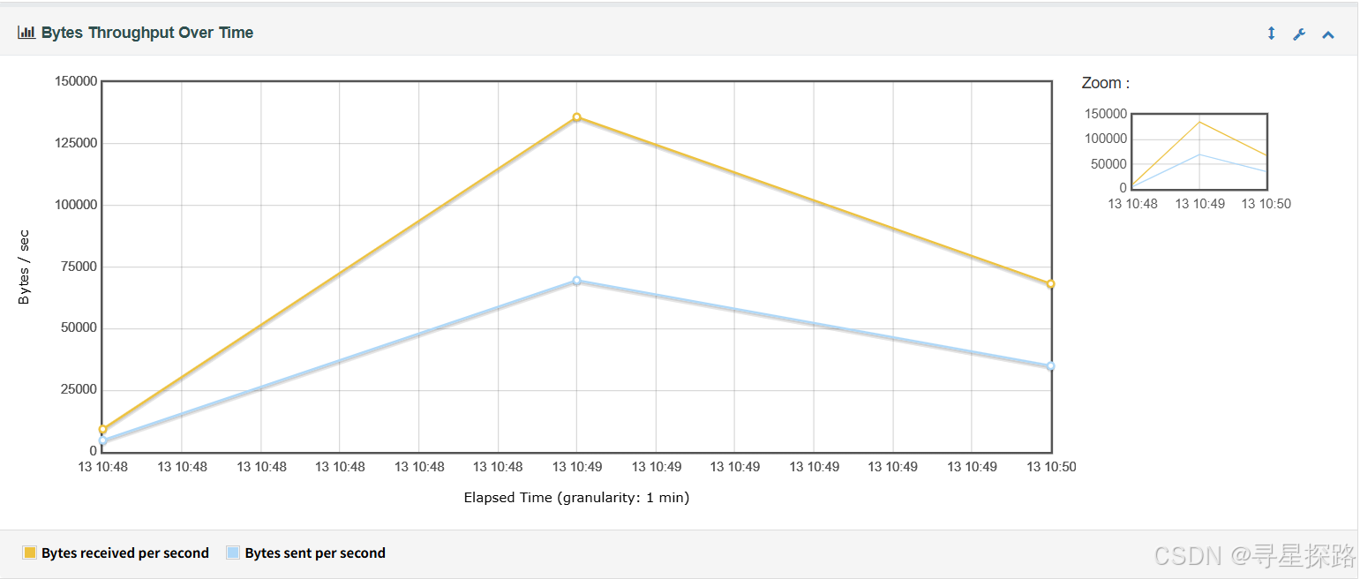Viewport: 1360px width, 579px height.
Task: Click the 13 10:49 label under the zoom chart
Action: [x=1199, y=204]
